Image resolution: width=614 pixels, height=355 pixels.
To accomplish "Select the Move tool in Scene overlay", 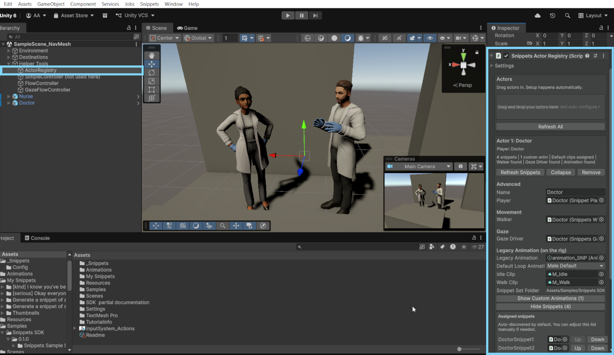I will point(152,64).
